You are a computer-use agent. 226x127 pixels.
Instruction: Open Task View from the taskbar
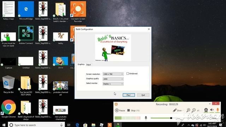coord(69,125)
